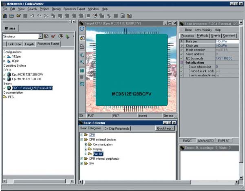Expand the CPU folder in Bean Selector
245x191 pixels.
(x=82, y=135)
